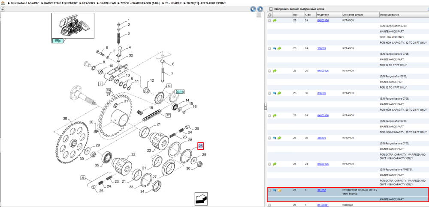Viewport: 429px width, 207px height.
Task: Click the assembly overview thumbnail image
Action: 73,26
